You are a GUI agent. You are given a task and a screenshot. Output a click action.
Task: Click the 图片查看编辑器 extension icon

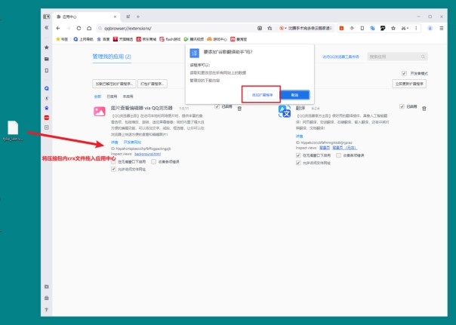[x=99, y=112]
